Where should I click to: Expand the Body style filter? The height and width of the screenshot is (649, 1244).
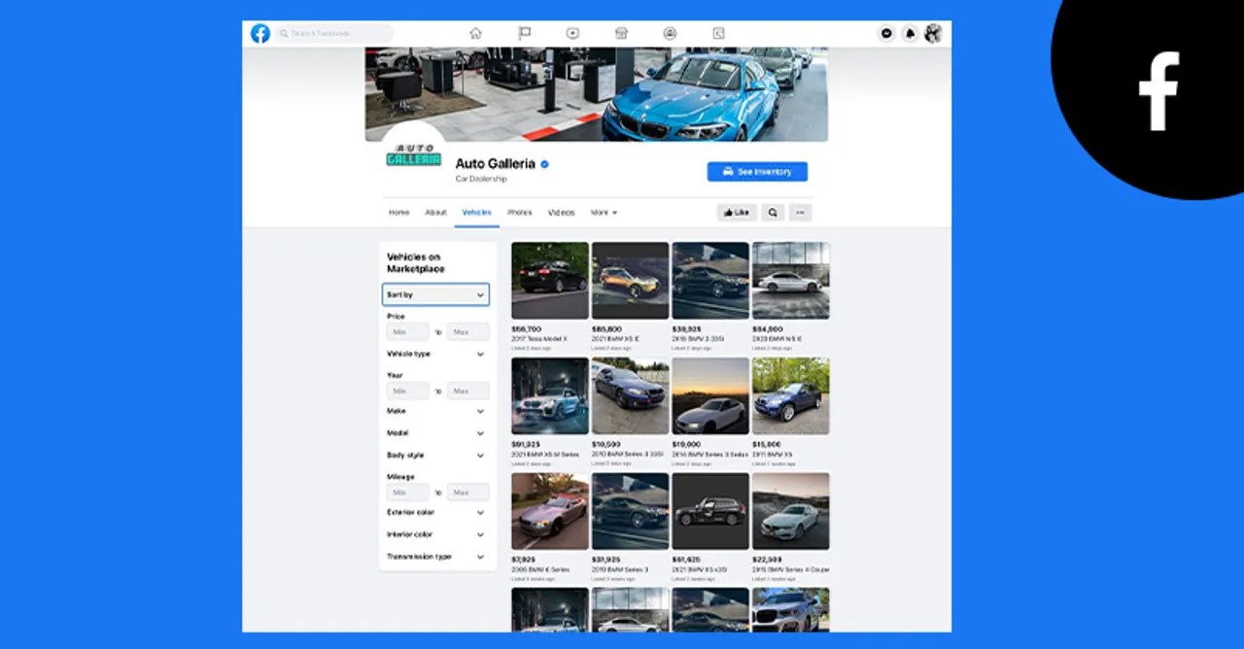coord(435,455)
